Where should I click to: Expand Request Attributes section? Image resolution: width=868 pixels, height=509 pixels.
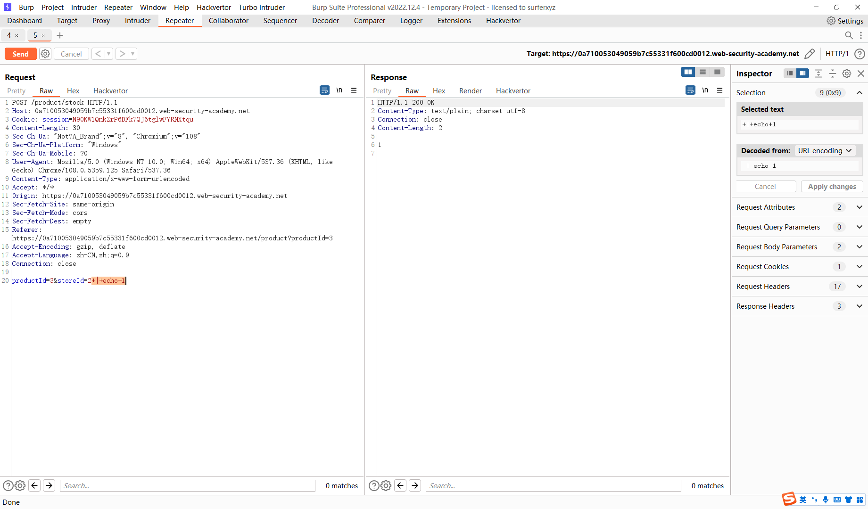[860, 207]
